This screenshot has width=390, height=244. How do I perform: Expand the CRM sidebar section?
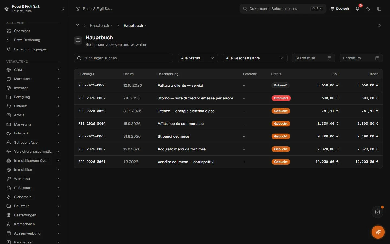[x=33, y=70]
